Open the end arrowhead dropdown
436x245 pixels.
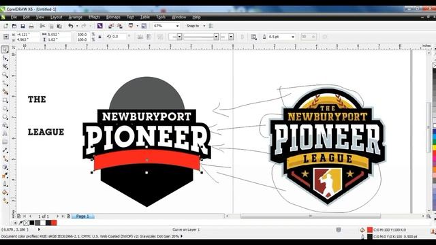click(231, 37)
